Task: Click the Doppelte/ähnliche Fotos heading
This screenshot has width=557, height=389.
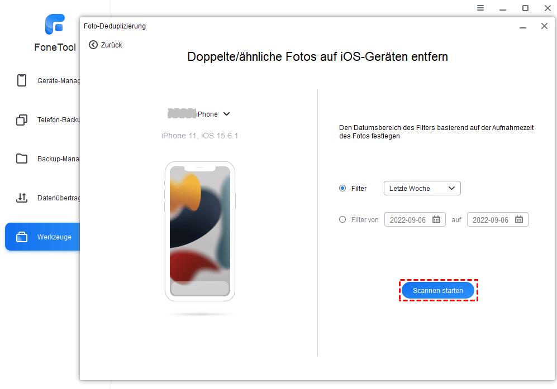Action: (317, 57)
